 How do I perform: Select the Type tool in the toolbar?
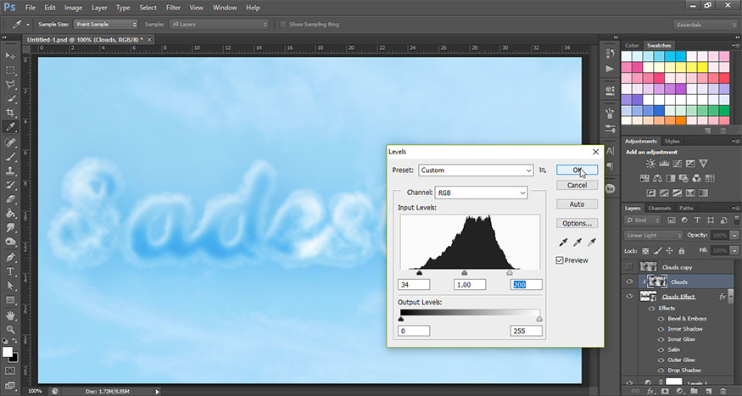coord(11,271)
